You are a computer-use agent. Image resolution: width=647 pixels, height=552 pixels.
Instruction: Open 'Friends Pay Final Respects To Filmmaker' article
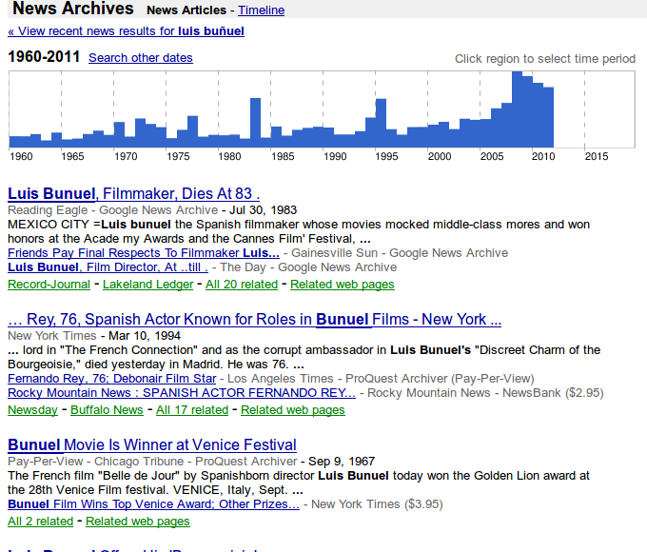144,253
